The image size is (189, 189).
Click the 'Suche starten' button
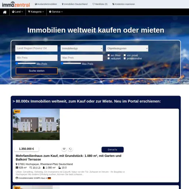pyautogui.click(x=37, y=71)
